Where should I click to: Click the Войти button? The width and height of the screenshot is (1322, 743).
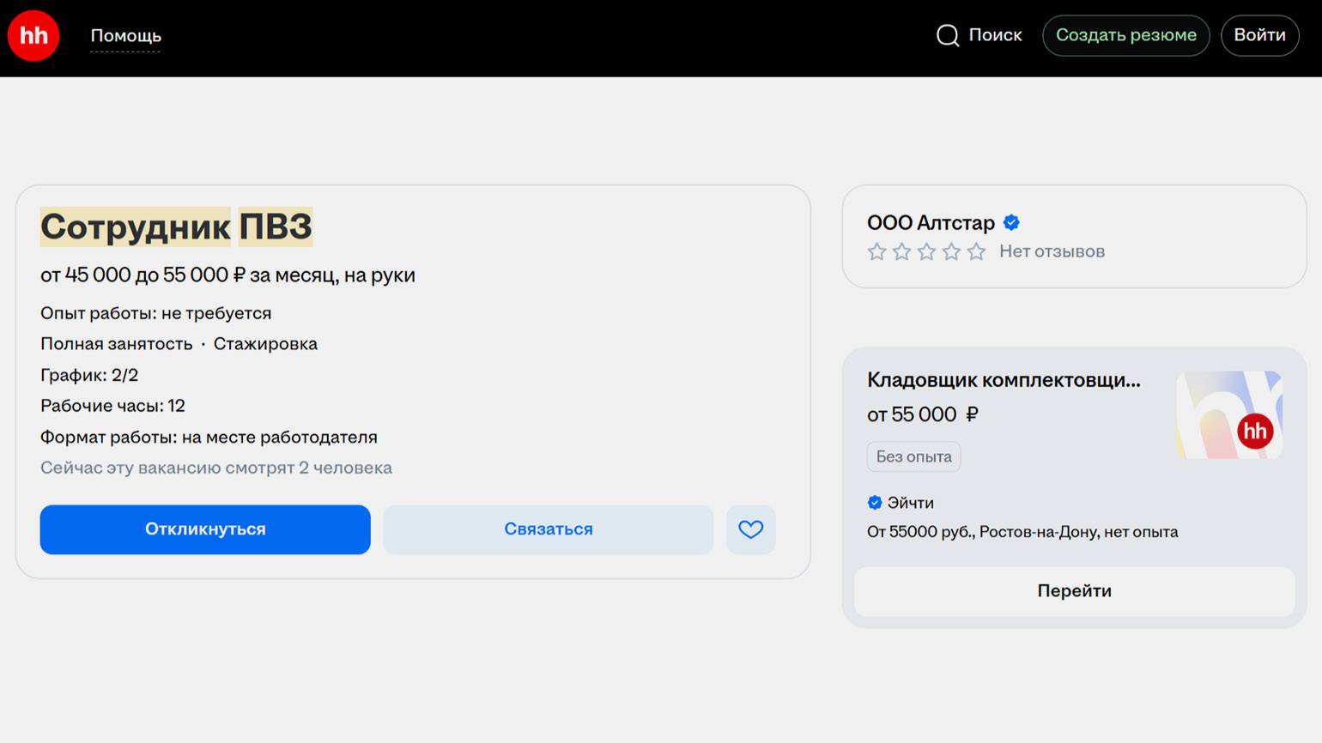1259,35
